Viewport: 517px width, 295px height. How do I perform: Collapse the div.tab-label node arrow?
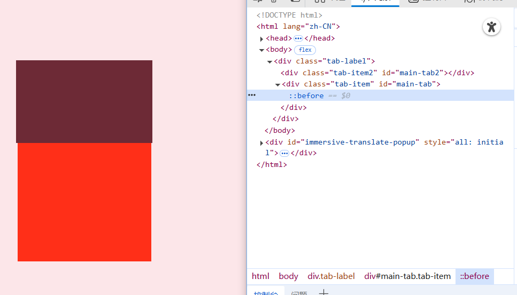269,62
